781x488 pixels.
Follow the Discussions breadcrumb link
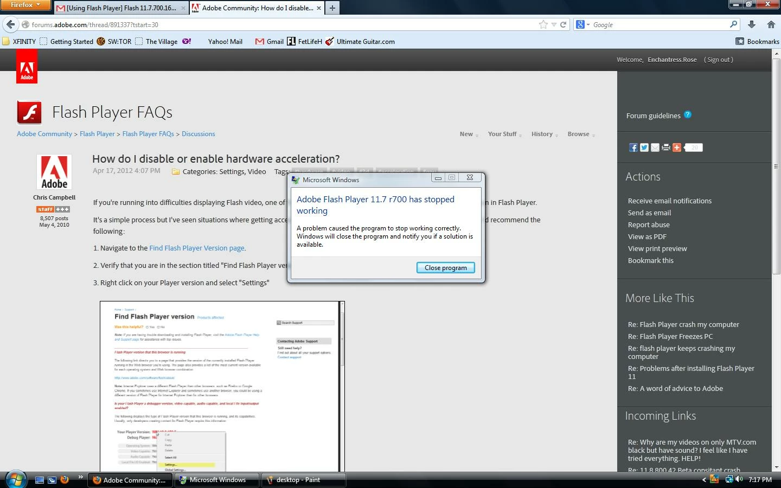199,134
